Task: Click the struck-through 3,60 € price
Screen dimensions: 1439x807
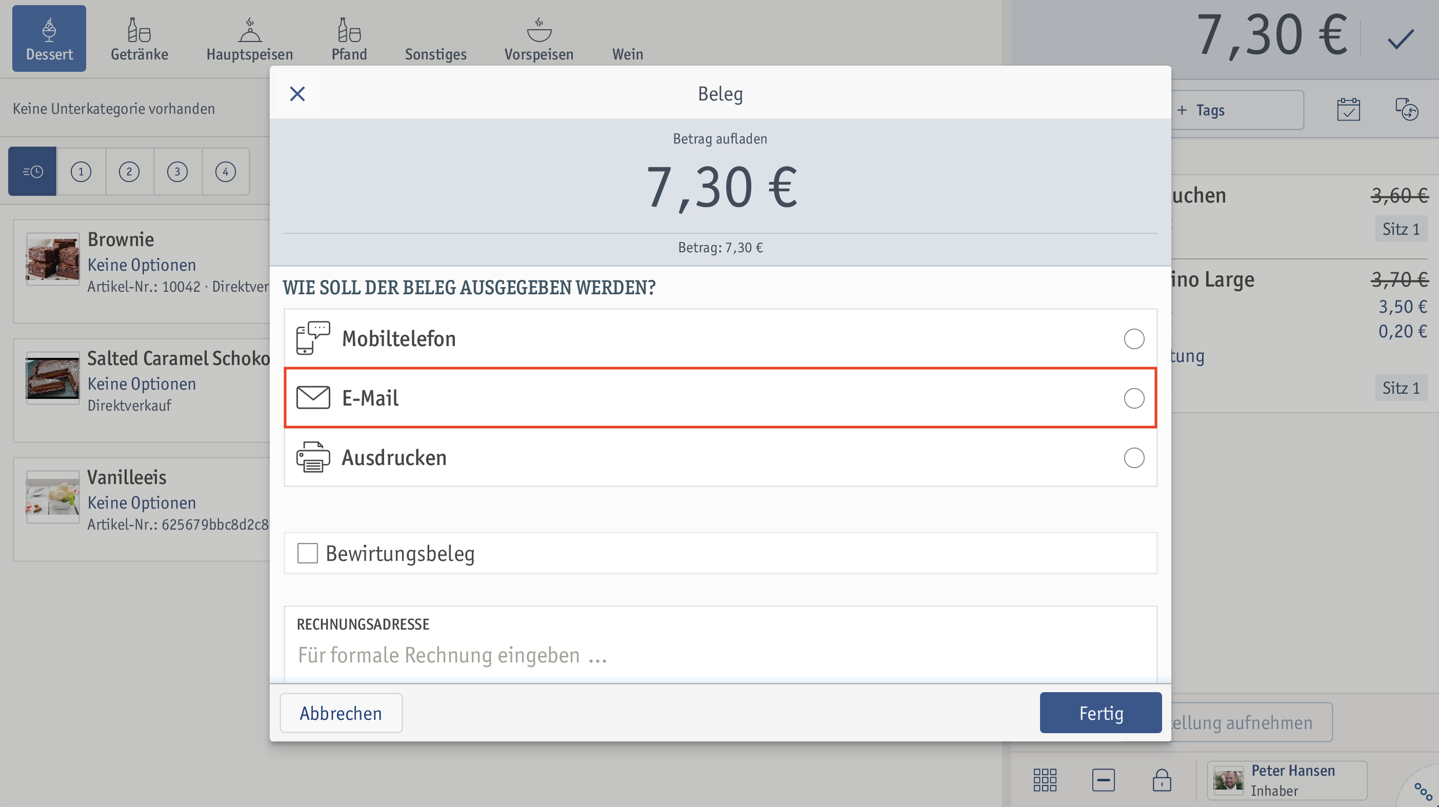Action: 1400,195
